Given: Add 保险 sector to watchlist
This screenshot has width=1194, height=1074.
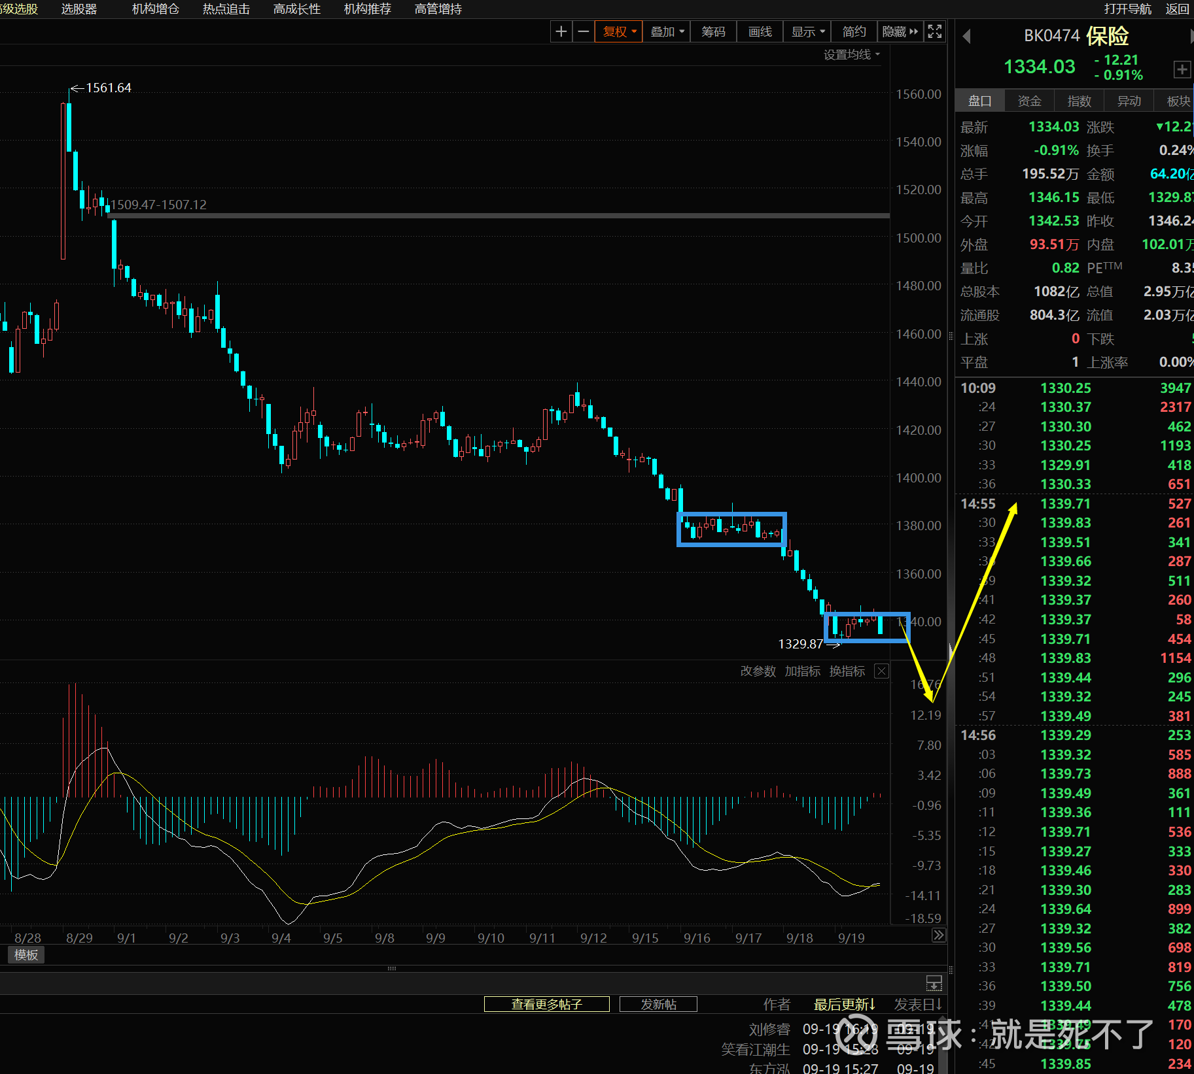Looking at the screenshot, I should point(1181,69).
